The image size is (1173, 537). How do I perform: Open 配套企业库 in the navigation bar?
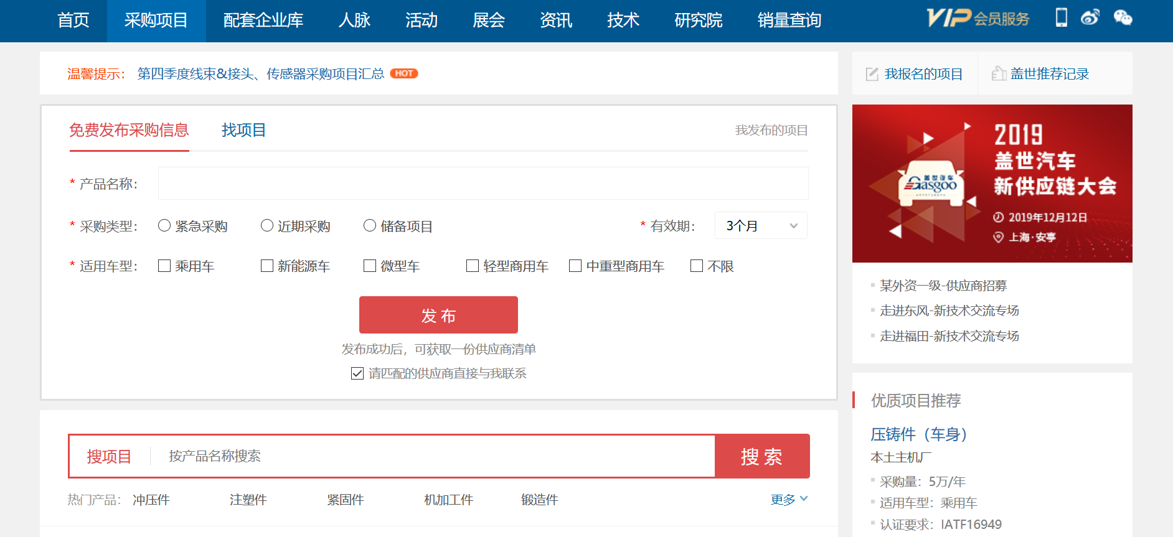coord(263,21)
